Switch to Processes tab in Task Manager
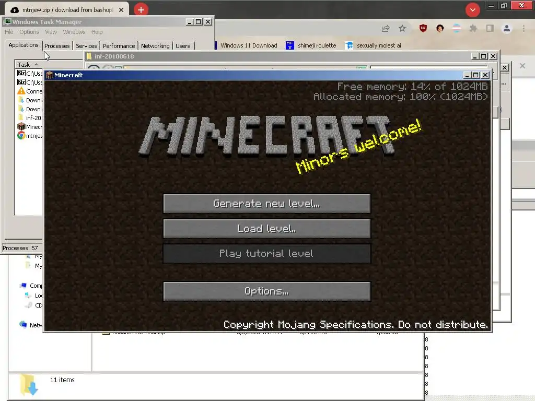Screen dimensions: 535x401 tap(57, 46)
